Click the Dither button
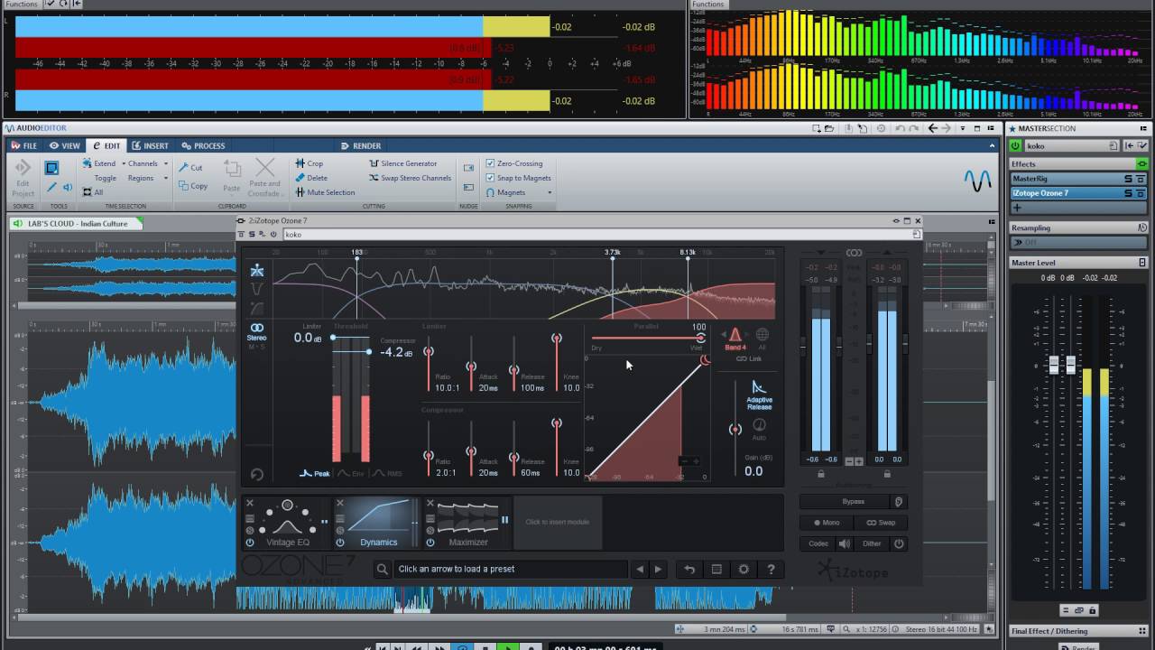Image resolution: width=1155 pixels, height=650 pixels. tap(872, 543)
